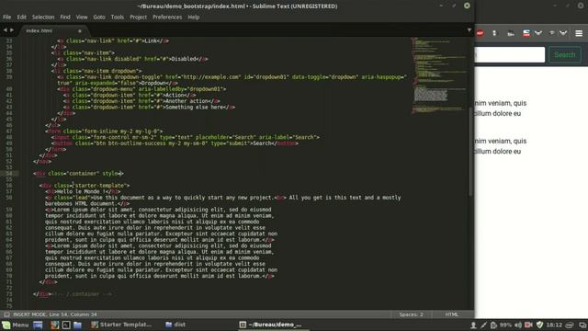Open the Help menu
Screen dimensions: 588x331
(194, 17)
